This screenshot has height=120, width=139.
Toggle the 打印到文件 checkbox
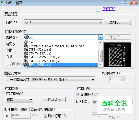coord(8,64)
